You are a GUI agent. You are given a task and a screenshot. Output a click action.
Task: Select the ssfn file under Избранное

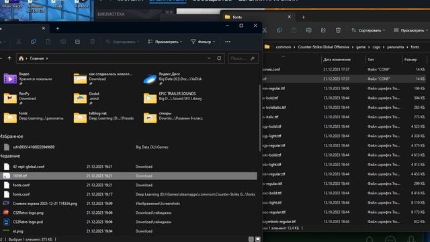tap(128, 147)
